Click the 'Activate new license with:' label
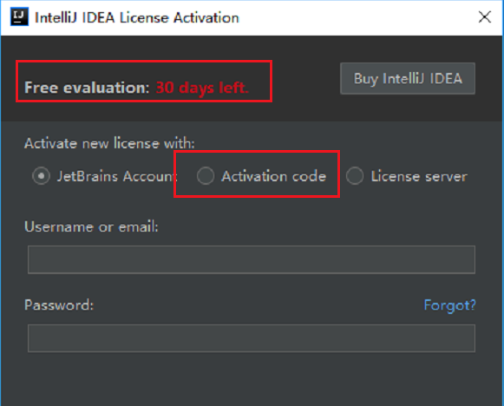 [109, 143]
